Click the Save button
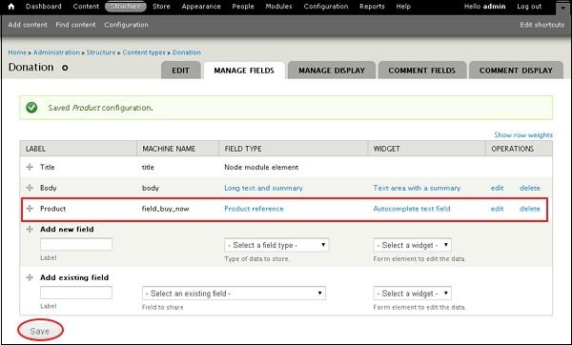The width and height of the screenshot is (572, 345). point(40,331)
